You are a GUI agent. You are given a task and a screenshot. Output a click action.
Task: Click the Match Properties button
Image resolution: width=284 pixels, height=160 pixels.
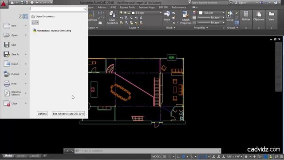(x=185, y=18)
